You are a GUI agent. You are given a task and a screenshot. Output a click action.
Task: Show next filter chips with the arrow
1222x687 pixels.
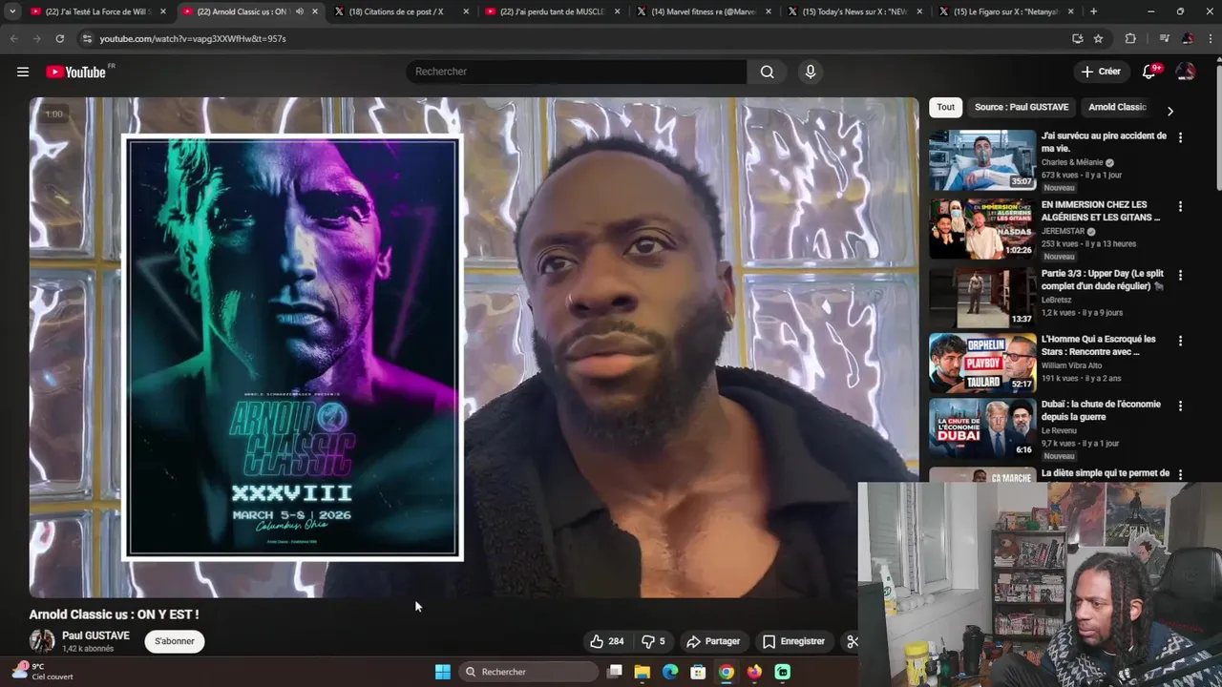[x=1169, y=111]
